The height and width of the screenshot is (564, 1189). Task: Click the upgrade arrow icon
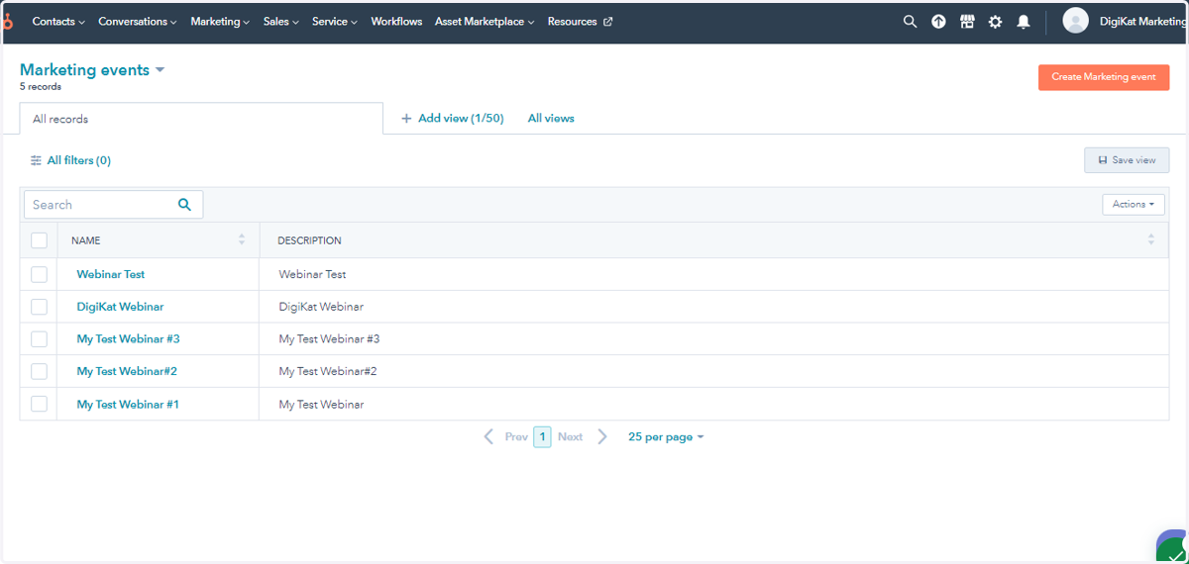[938, 21]
